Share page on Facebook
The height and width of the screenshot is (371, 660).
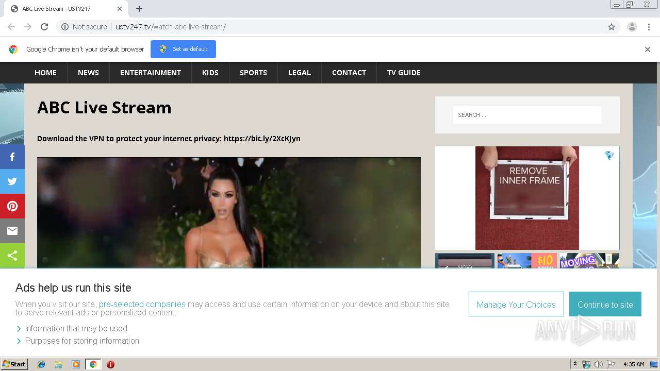[x=12, y=157]
